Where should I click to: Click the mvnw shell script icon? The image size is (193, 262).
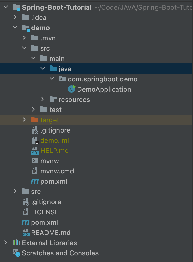point(35,161)
